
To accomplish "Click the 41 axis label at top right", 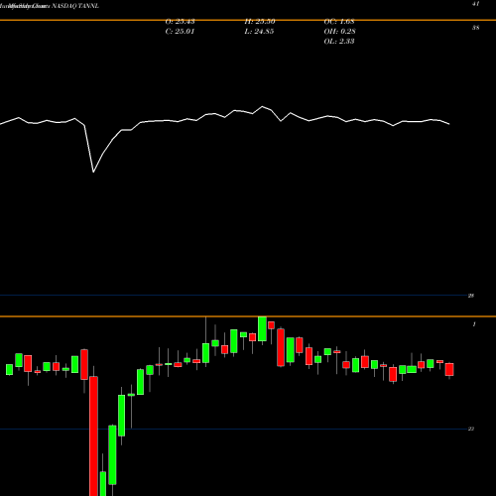I will point(475,4).
